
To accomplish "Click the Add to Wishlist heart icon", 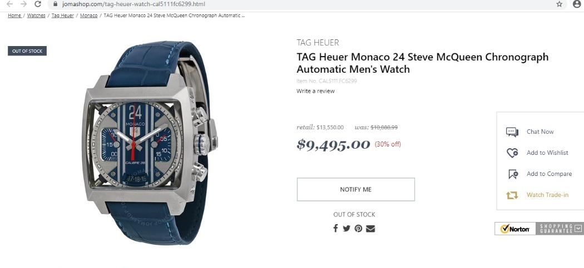I will coord(512,153).
